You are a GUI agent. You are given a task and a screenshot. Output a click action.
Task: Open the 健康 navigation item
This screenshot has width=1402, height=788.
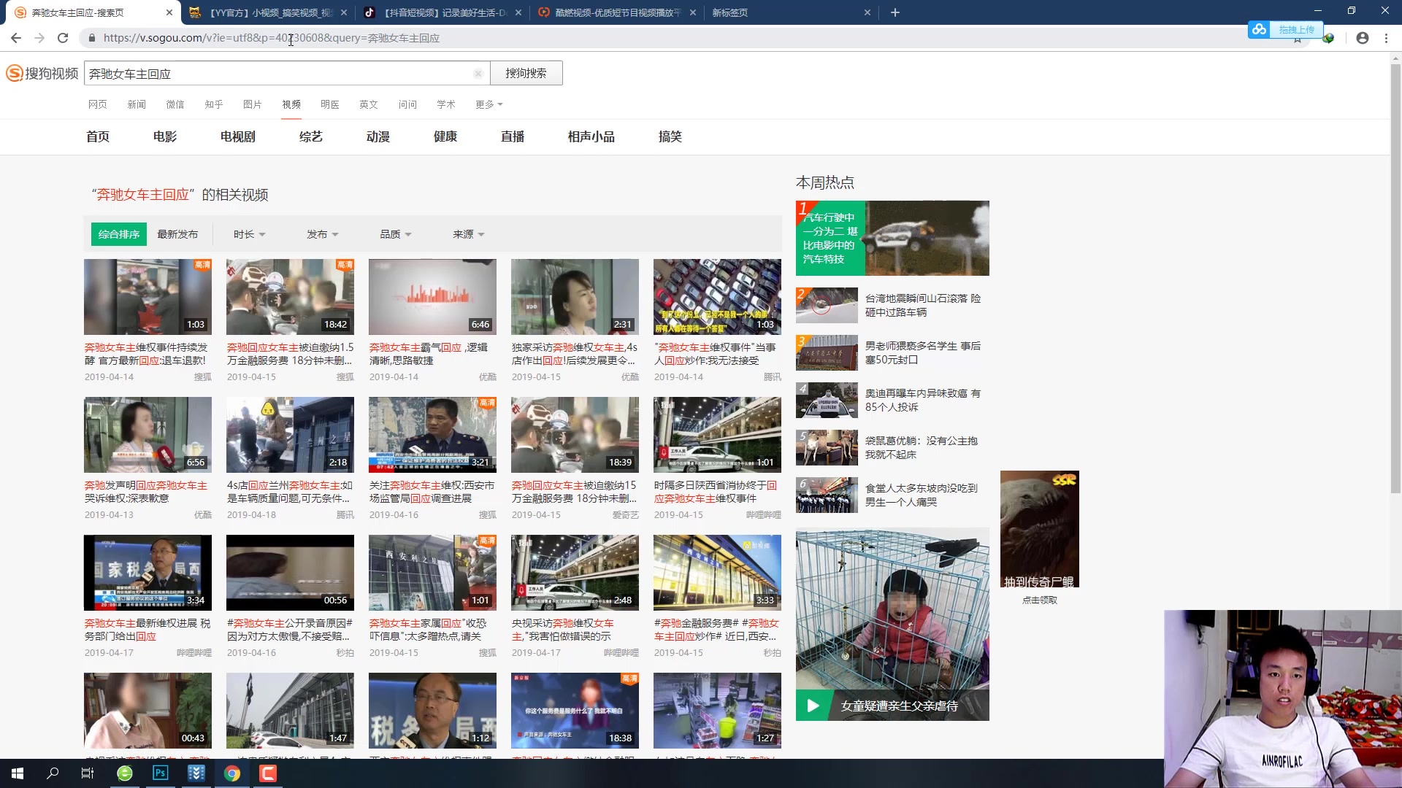click(x=445, y=136)
